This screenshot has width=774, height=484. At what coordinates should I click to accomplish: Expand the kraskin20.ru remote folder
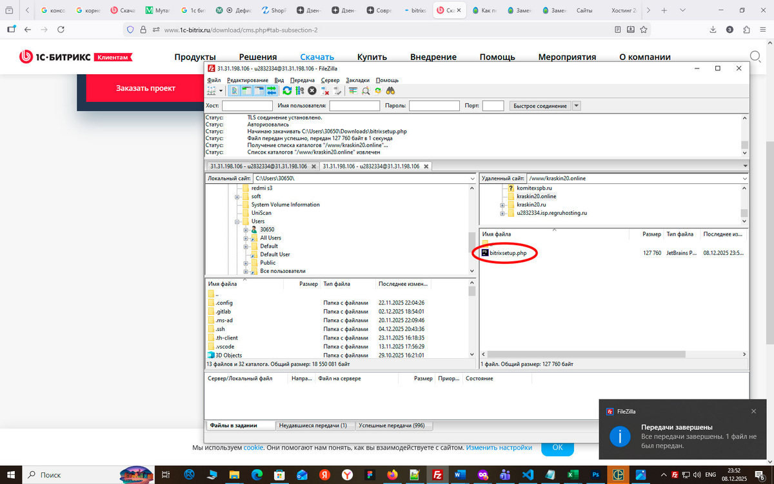(x=502, y=205)
